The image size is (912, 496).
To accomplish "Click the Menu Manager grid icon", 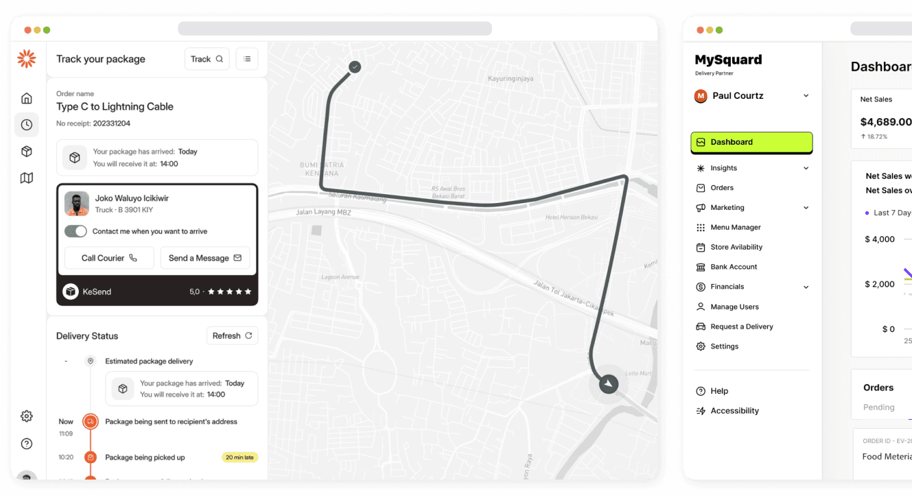I will pos(701,228).
